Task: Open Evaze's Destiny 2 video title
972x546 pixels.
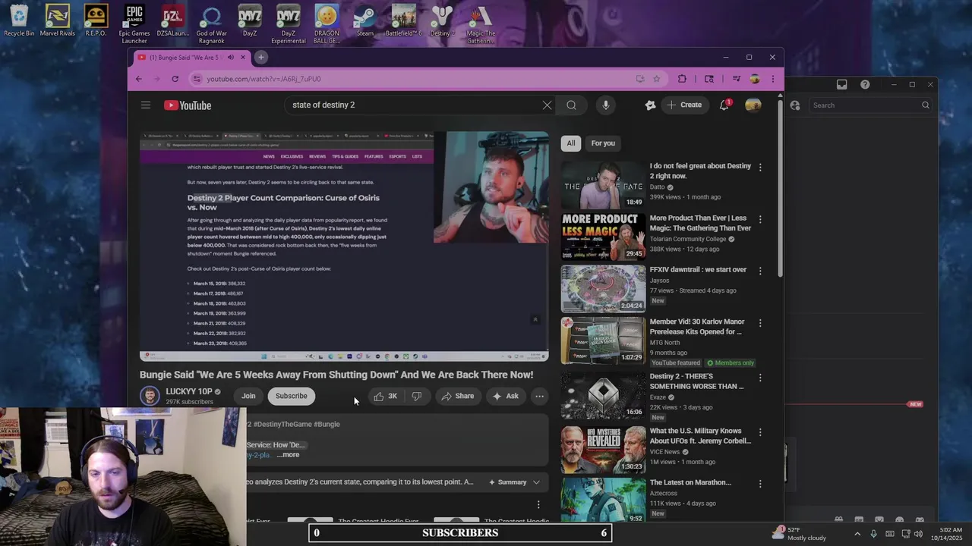Action: tap(696, 381)
